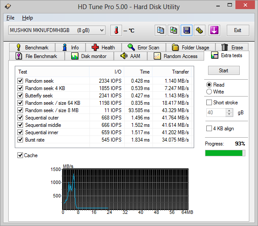Increase short stroke gB value stepper
The image size is (258, 226).
click(x=229, y=111)
